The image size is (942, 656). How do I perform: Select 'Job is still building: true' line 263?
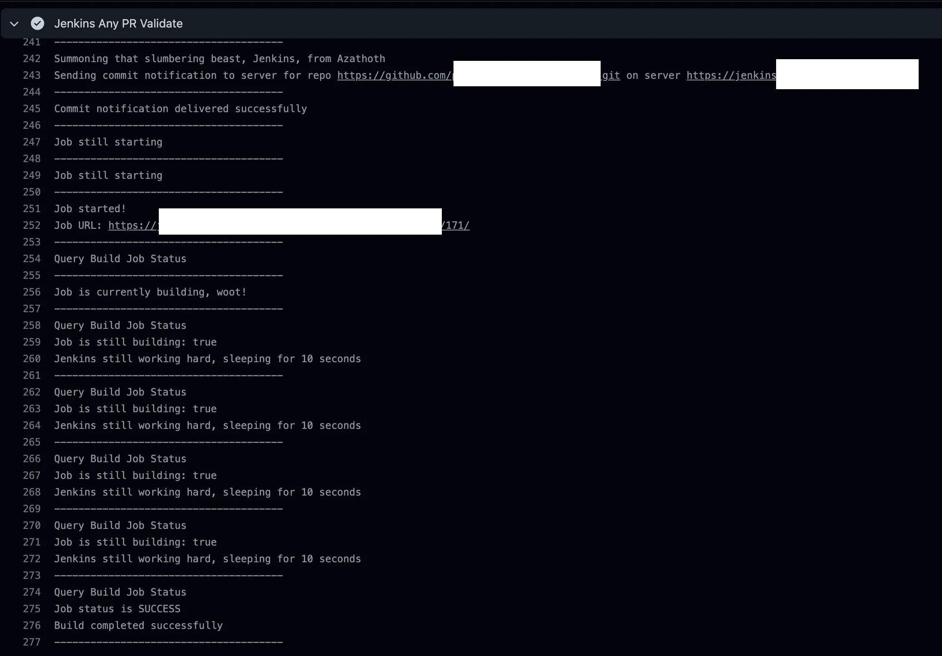(x=135, y=409)
